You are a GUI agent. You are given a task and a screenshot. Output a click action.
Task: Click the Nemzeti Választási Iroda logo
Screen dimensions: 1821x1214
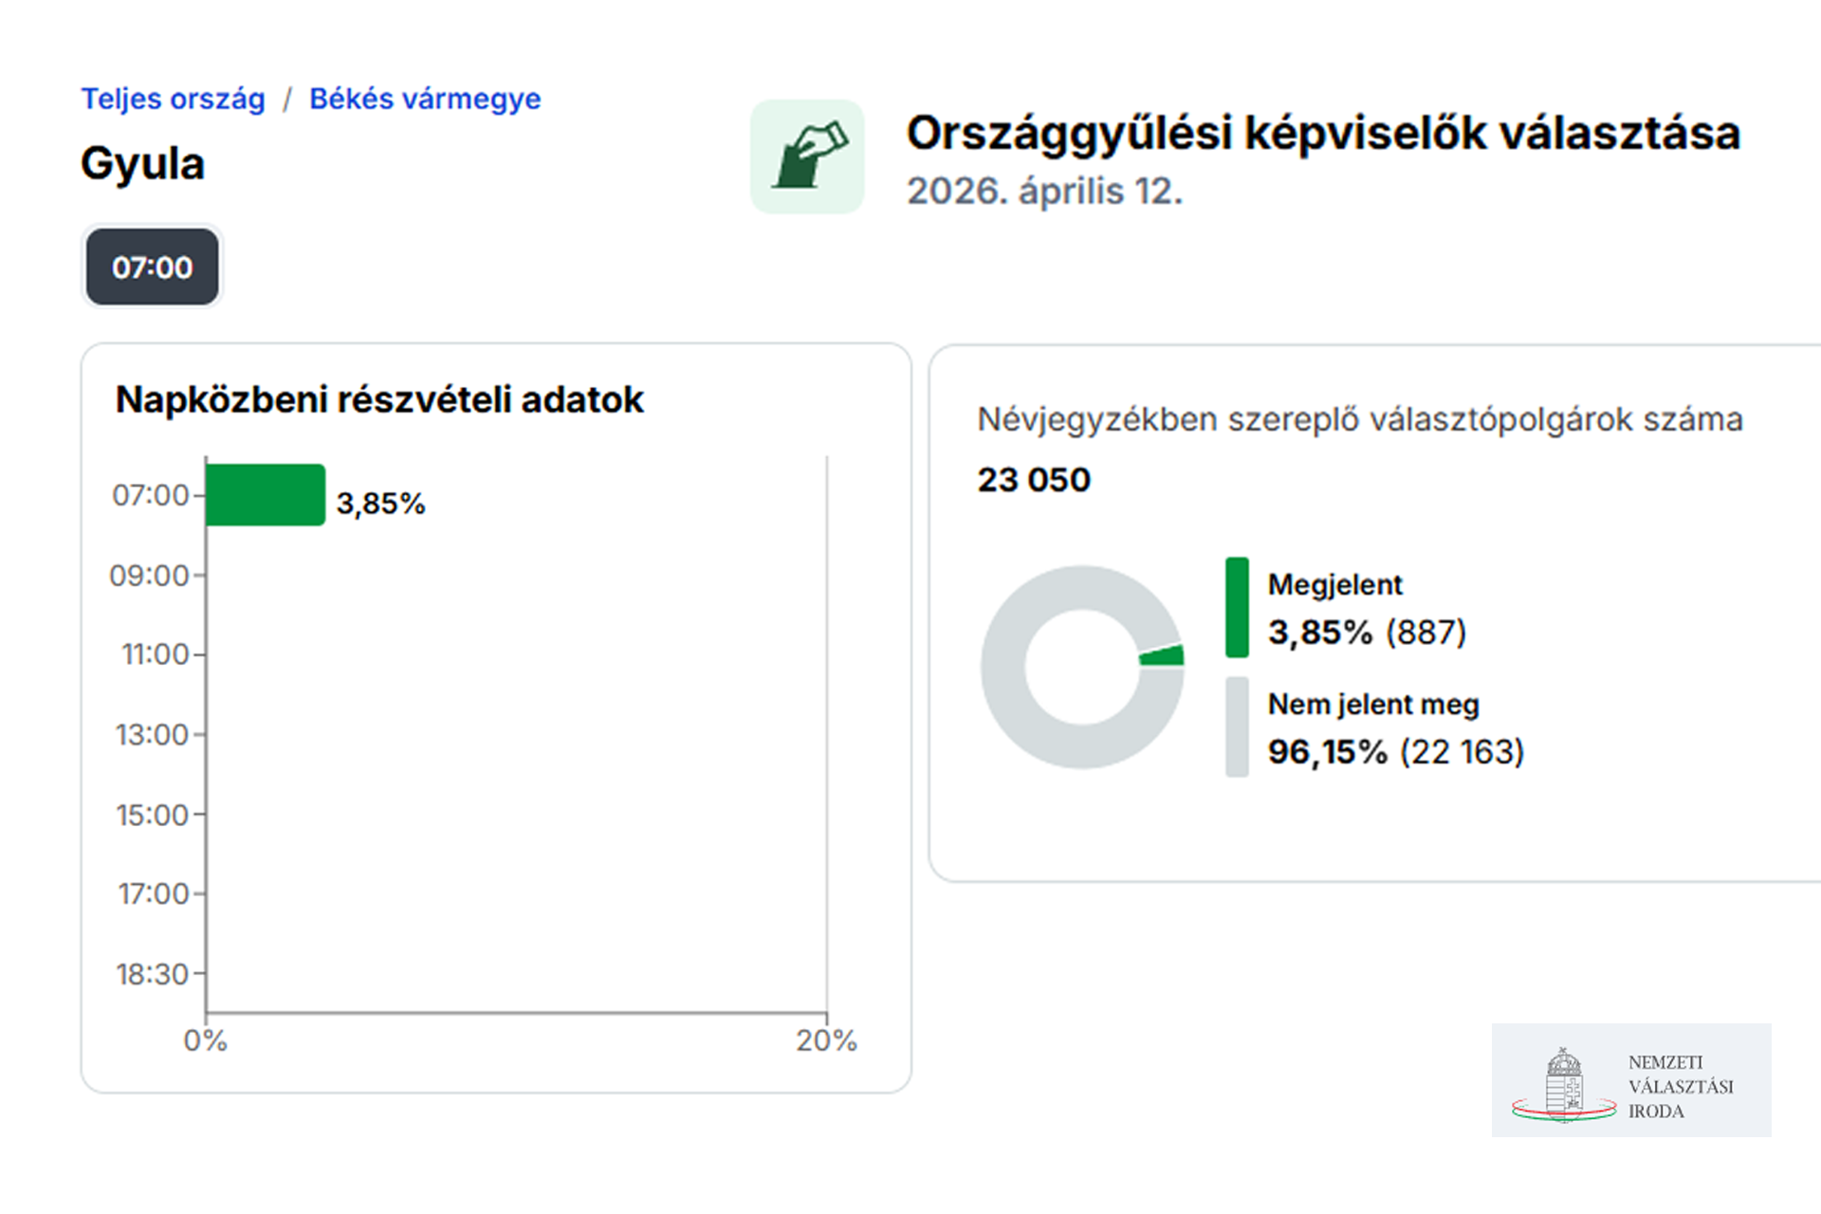coord(1630,1080)
